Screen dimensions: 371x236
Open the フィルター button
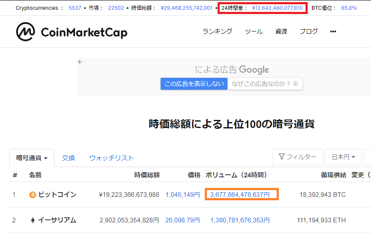pos(297,157)
